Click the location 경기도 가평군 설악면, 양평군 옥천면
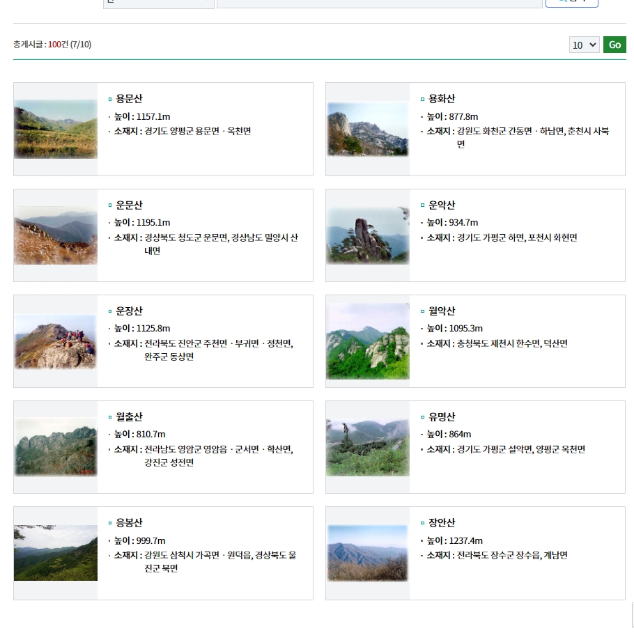Screen dimensions: 634x640 521,449
